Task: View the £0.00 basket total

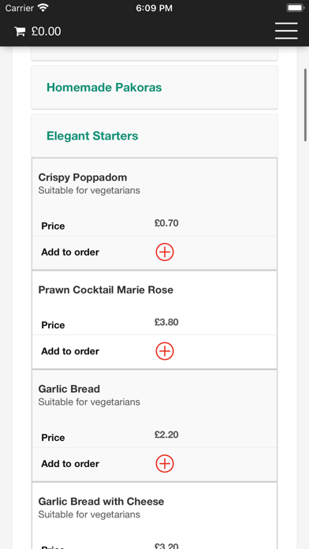Action: point(47,32)
